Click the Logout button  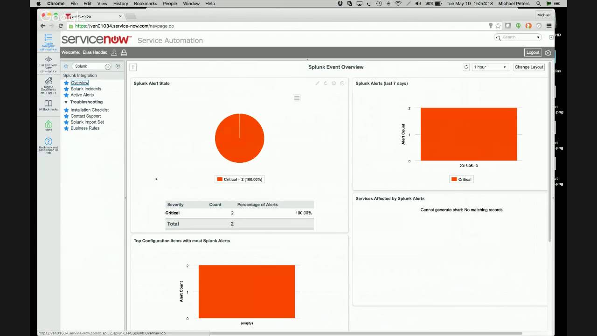tap(533, 52)
